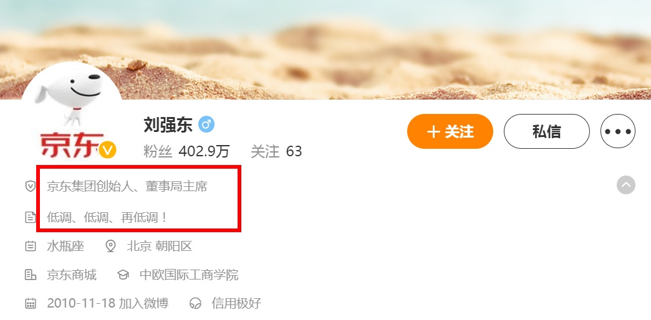Open the 中欧国际工商学院 school link
Viewport: 651px width, 320px height.
pyautogui.click(x=189, y=275)
